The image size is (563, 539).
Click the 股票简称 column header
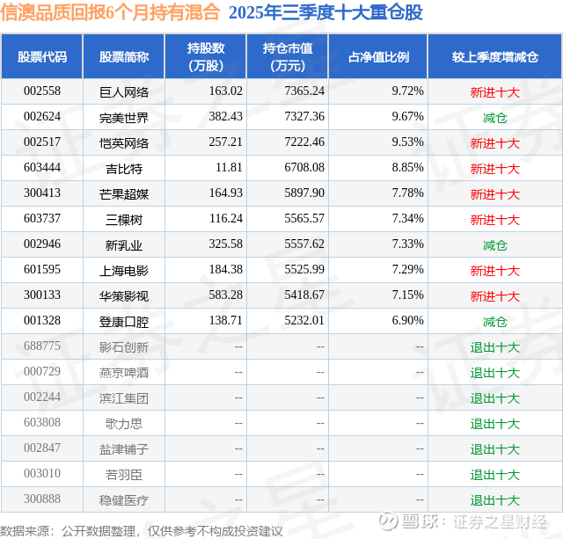click(124, 56)
